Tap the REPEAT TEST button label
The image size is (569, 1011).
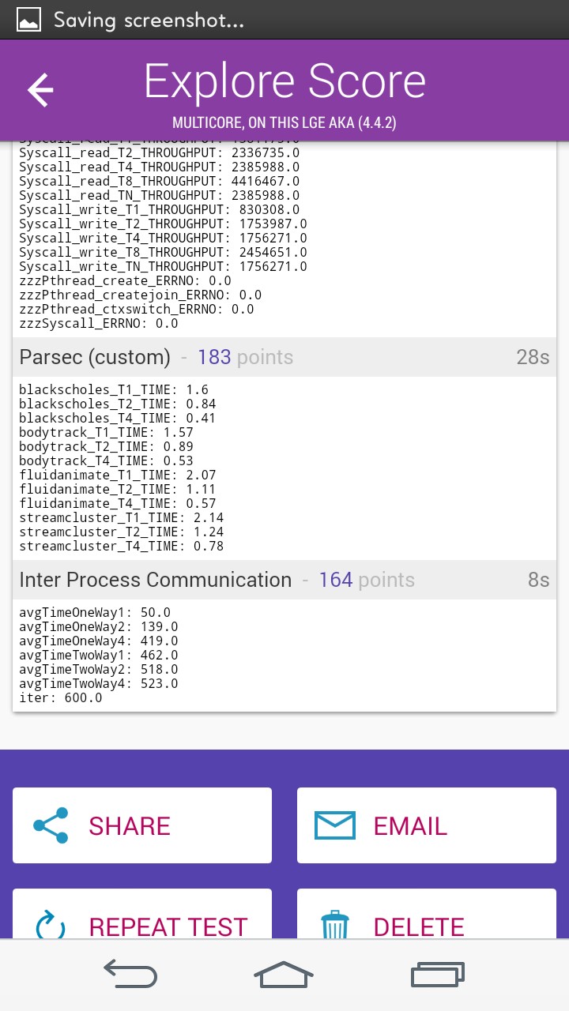point(168,926)
